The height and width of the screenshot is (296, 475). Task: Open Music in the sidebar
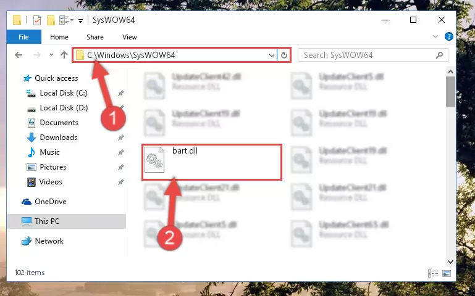click(49, 152)
